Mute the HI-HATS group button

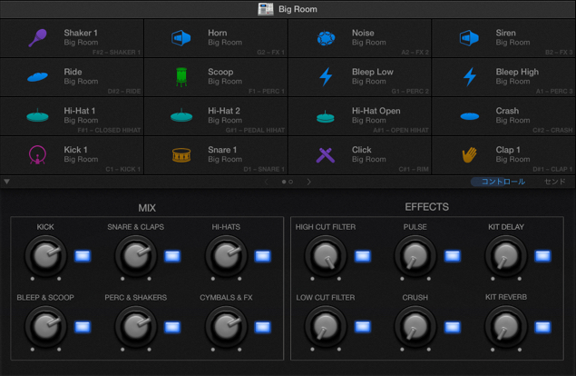263,256
